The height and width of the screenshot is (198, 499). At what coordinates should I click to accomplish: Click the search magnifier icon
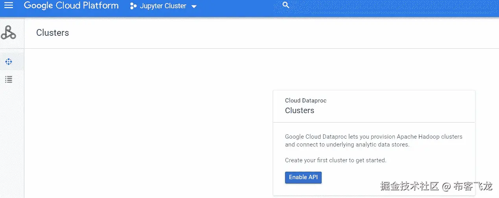pos(286,5)
